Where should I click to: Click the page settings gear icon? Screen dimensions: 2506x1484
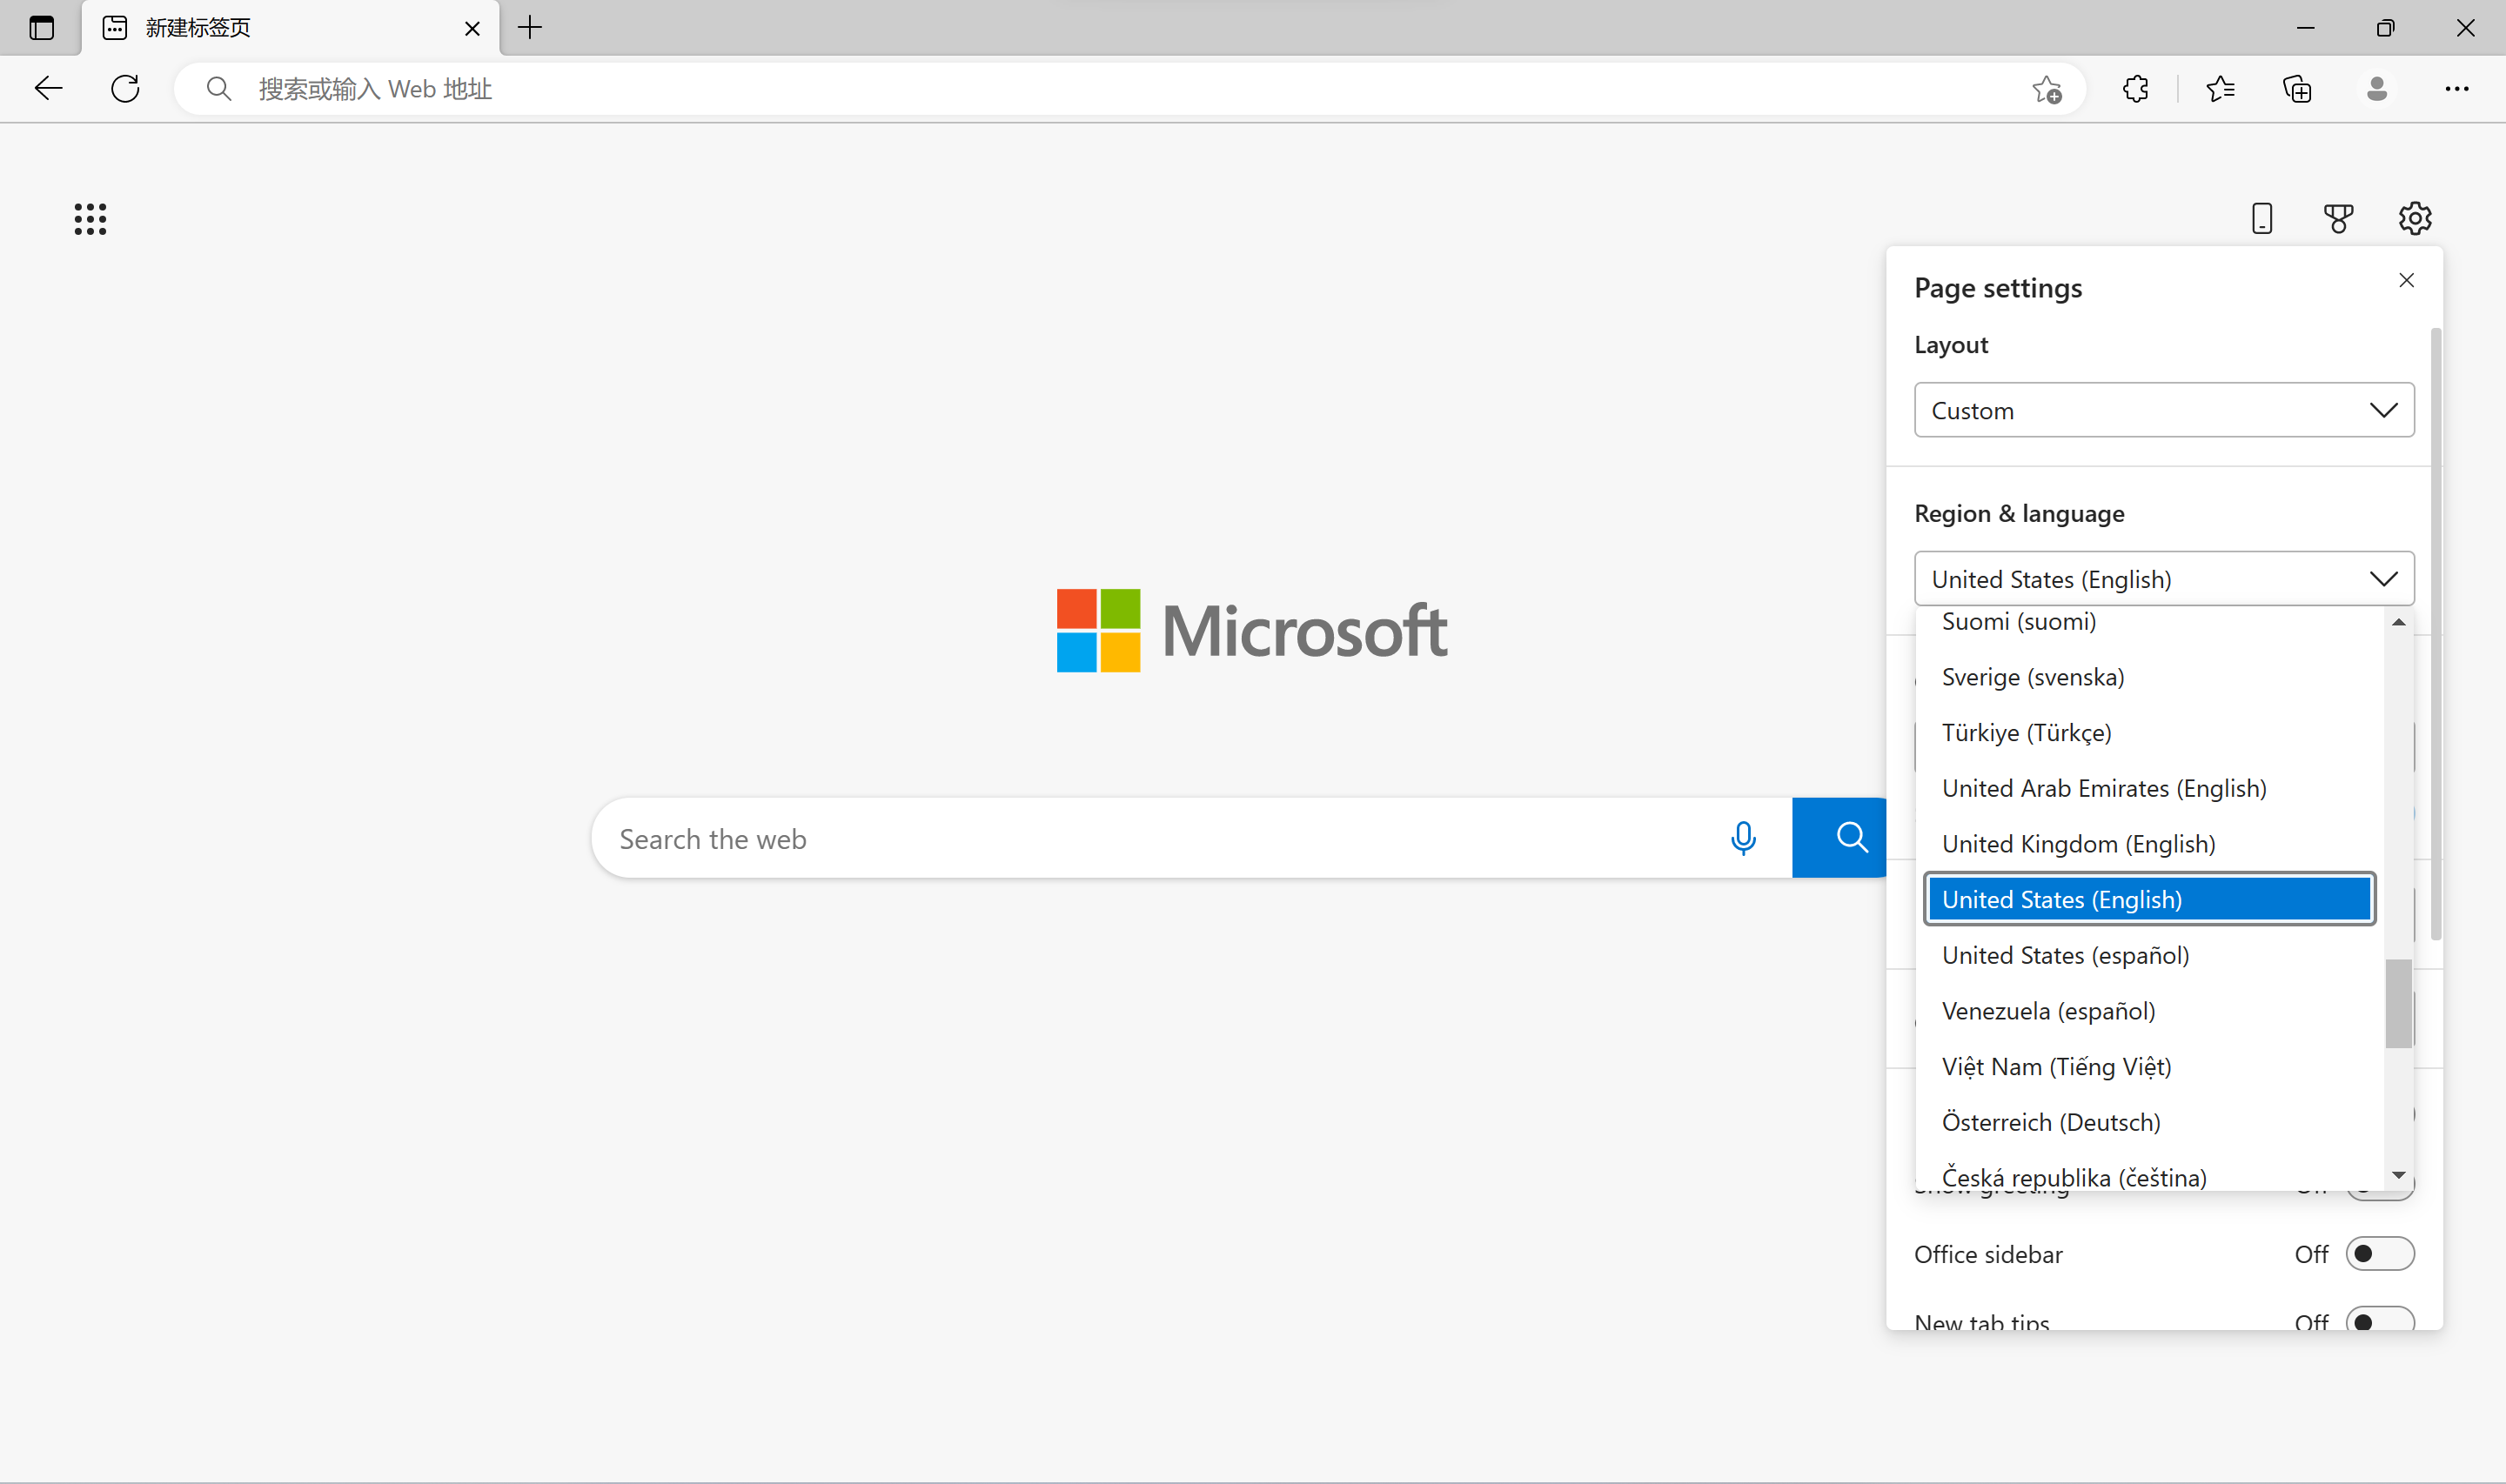click(x=2415, y=218)
